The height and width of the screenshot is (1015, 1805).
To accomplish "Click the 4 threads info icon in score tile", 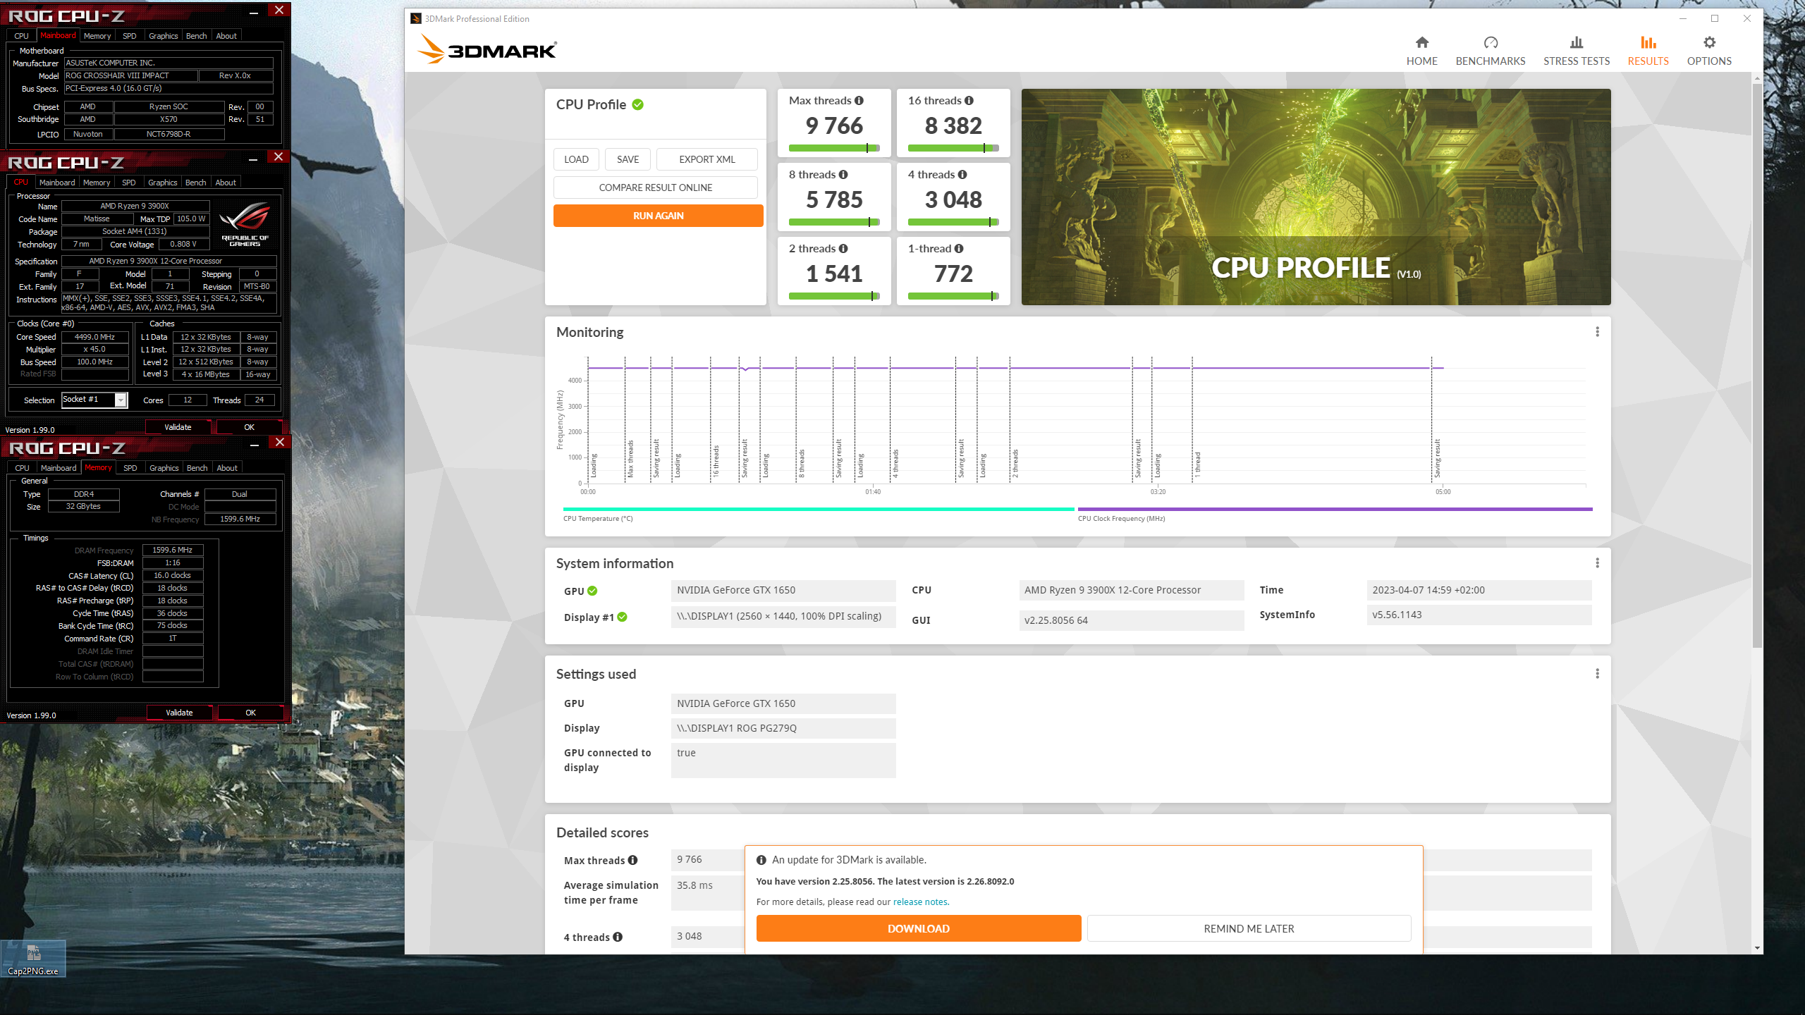I will [x=962, y=175].
